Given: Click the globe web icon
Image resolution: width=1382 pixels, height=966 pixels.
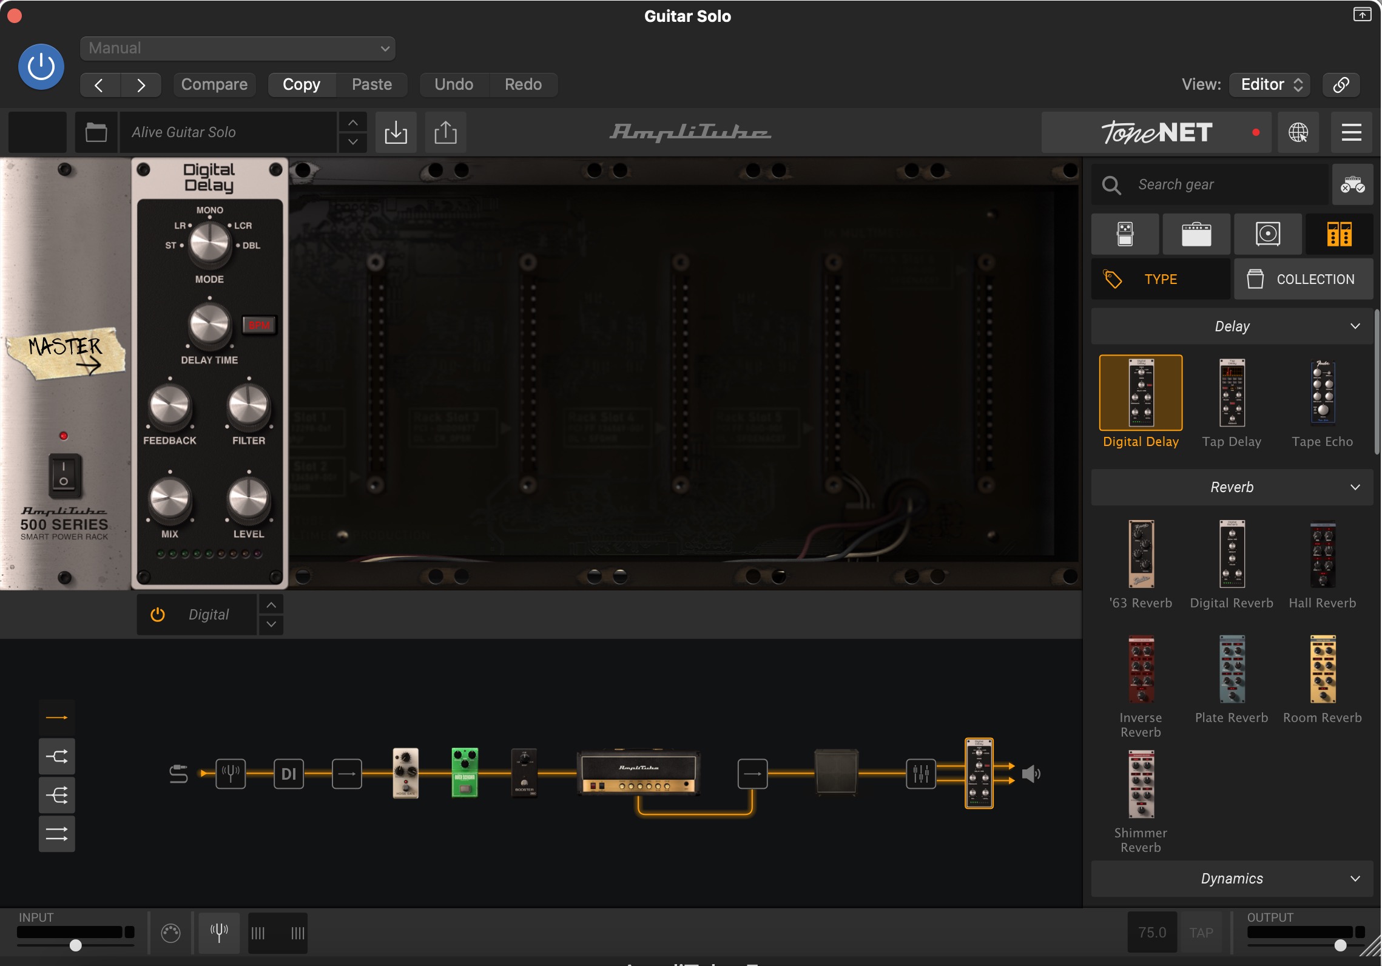Looking at the screenshot, I should pos(1298,132).
